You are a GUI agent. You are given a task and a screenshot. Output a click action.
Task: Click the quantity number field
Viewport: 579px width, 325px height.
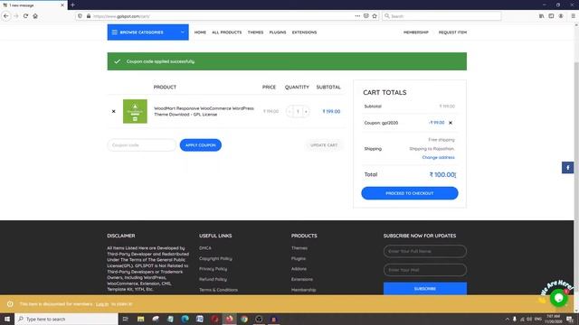point(298,111)
